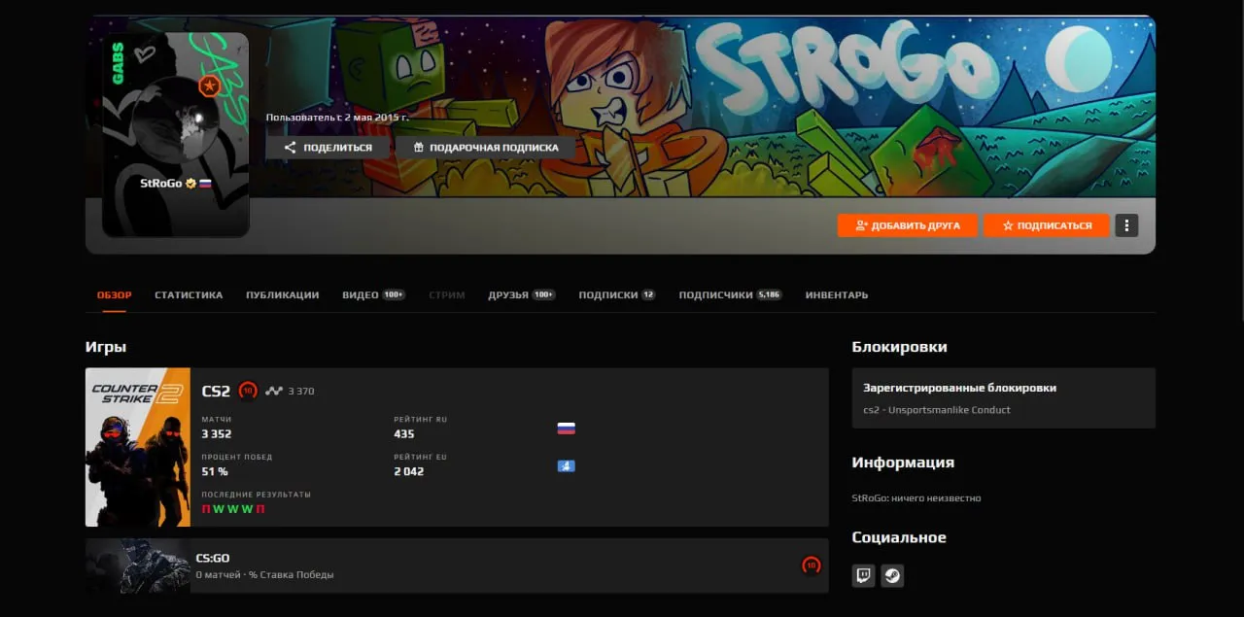
Task: Click the Пользователь с 2 мая 2015 text
Action: [x=337, y=118]
